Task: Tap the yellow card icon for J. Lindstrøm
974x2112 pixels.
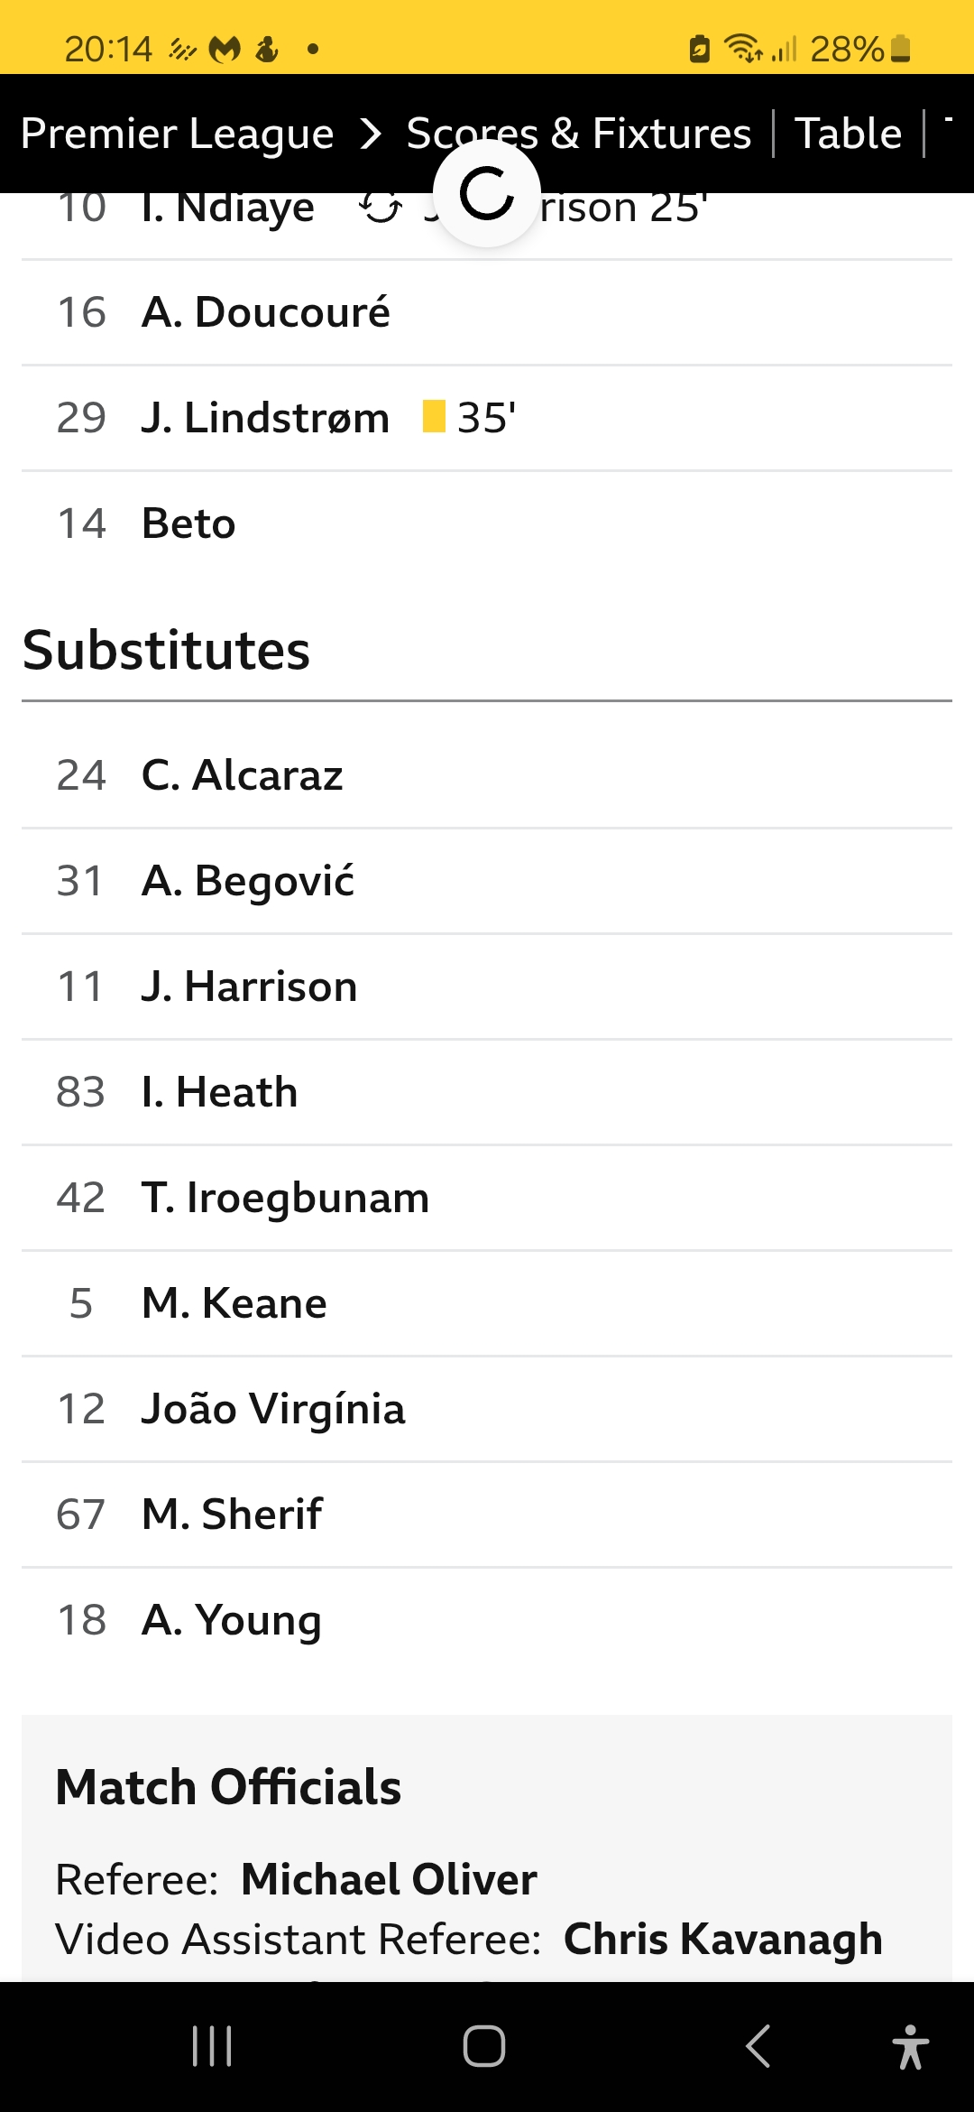Action: 434,417
